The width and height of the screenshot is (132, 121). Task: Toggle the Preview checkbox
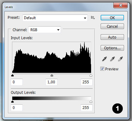(x=102, y=69)
